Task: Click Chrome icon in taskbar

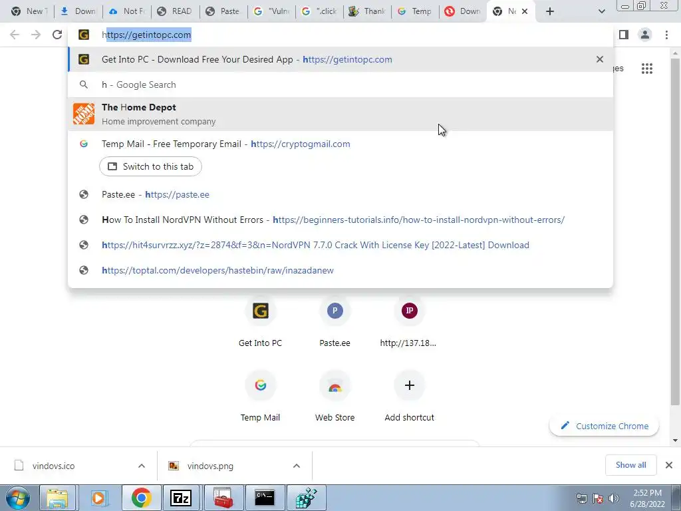Action: [141, 498]
